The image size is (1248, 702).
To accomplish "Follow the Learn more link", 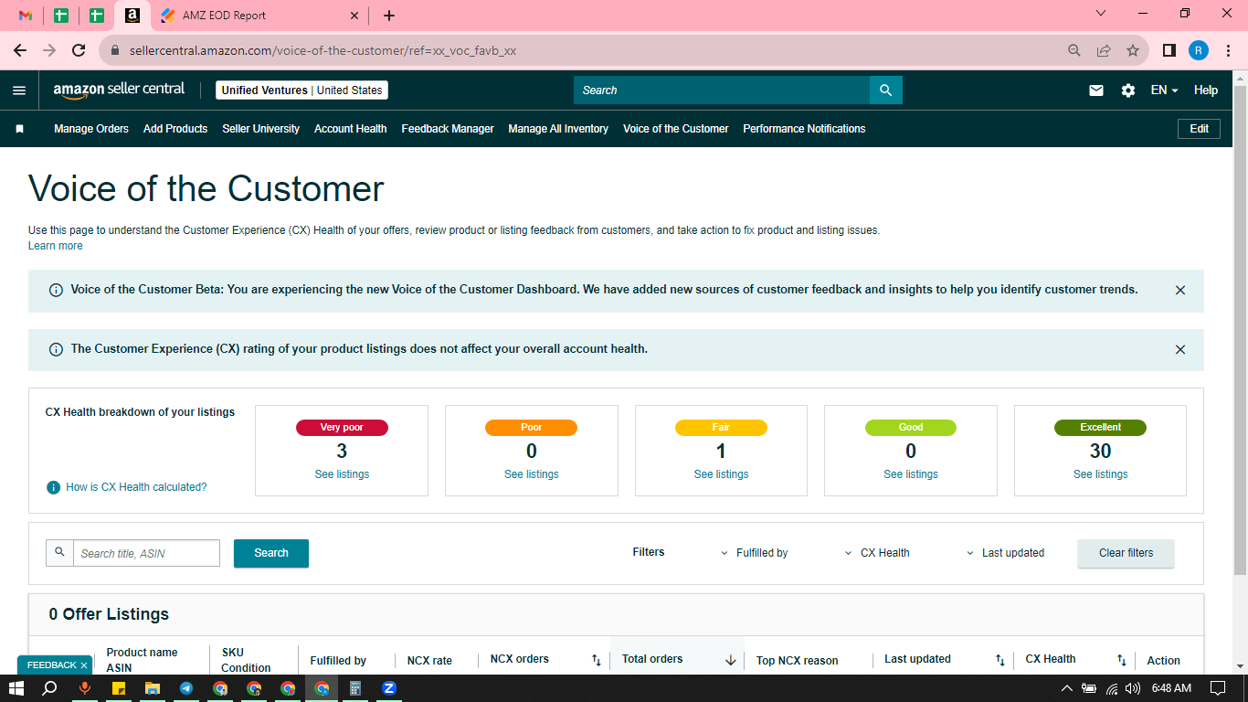I will (56, 246).
